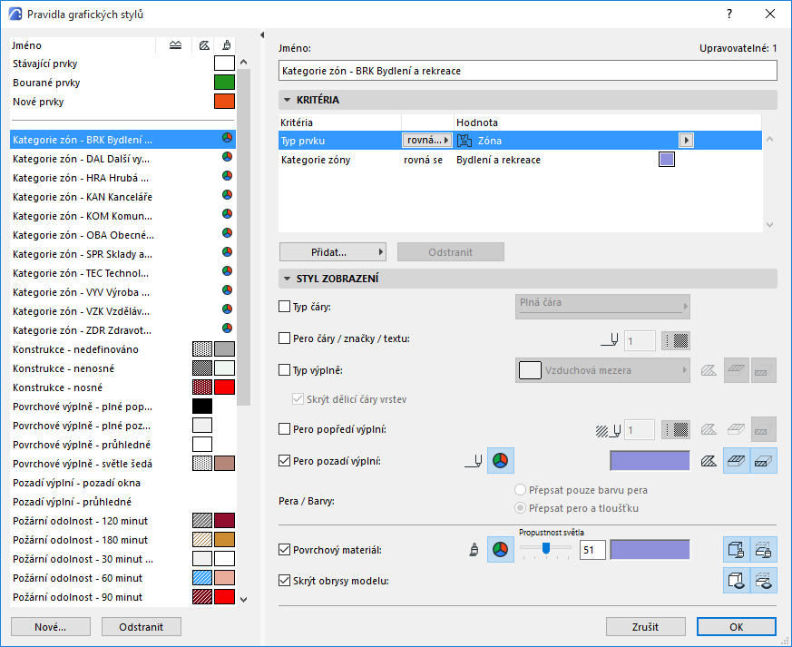Click color wheel icon of ZDR Zdravot rule

pos(228,328)
